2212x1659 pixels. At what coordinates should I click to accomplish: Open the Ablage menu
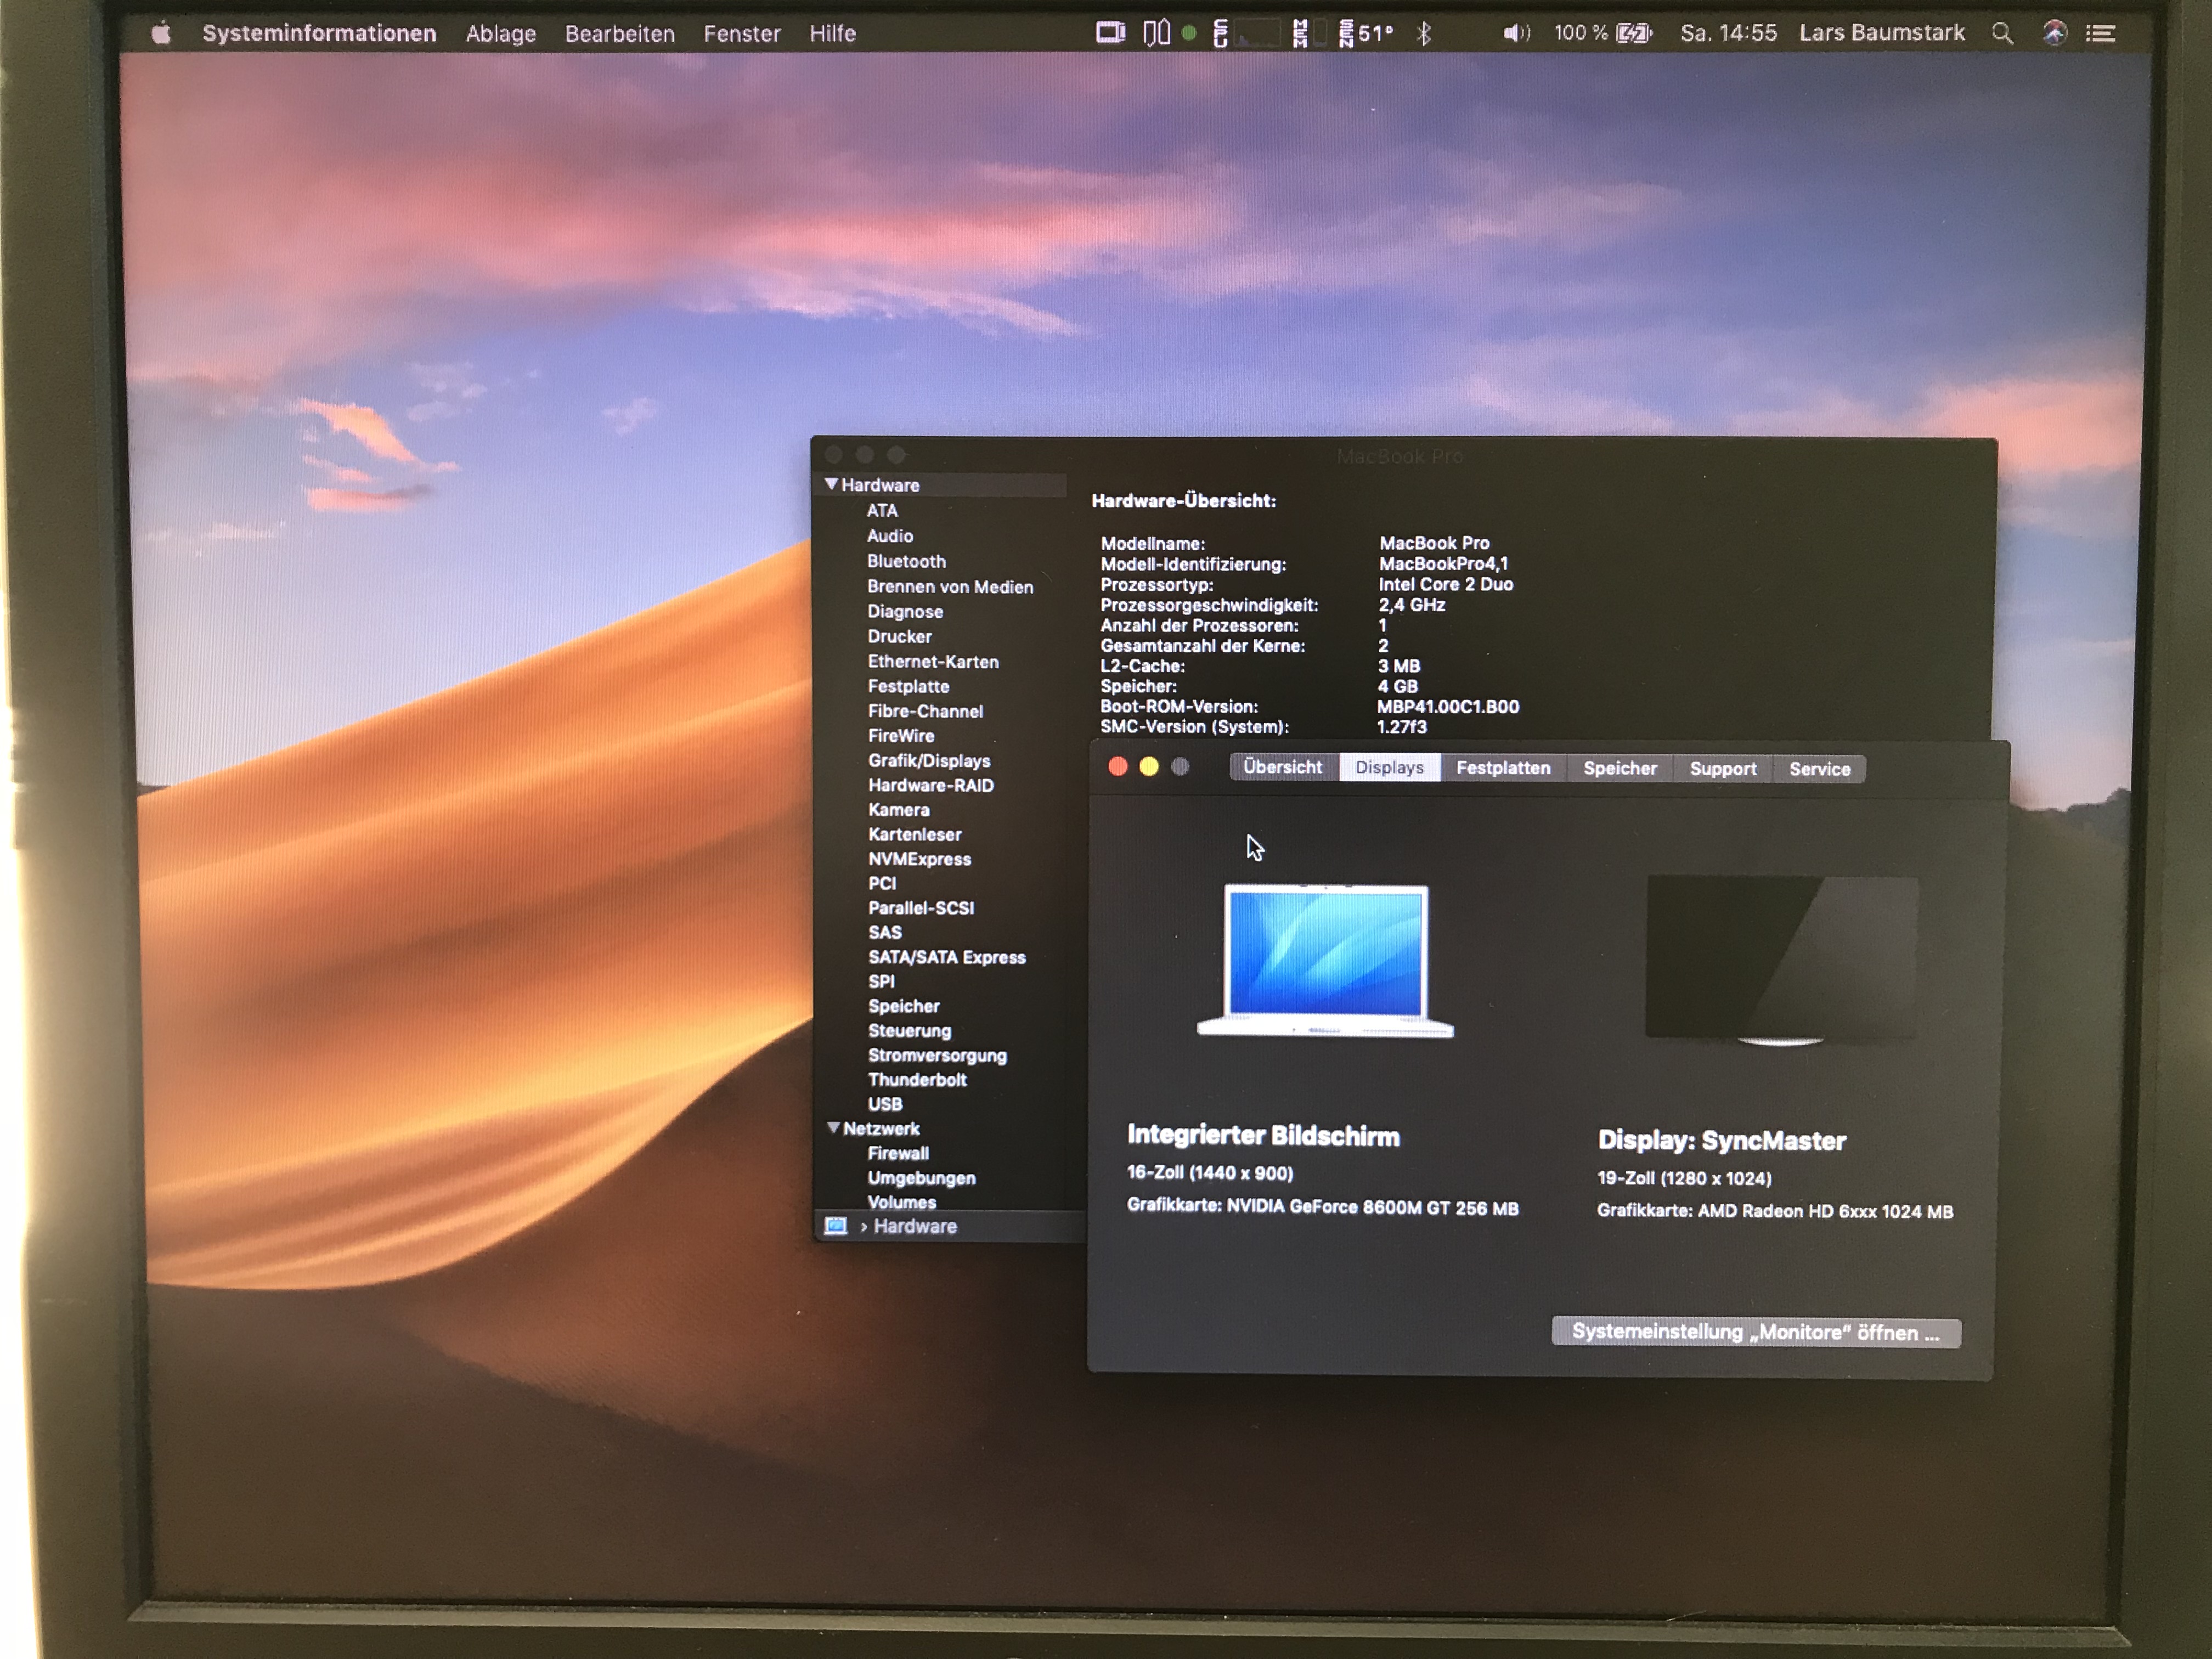[x=501, y=33]
